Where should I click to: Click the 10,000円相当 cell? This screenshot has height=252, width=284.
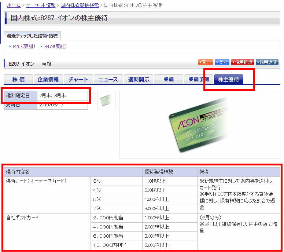(117, 245)
